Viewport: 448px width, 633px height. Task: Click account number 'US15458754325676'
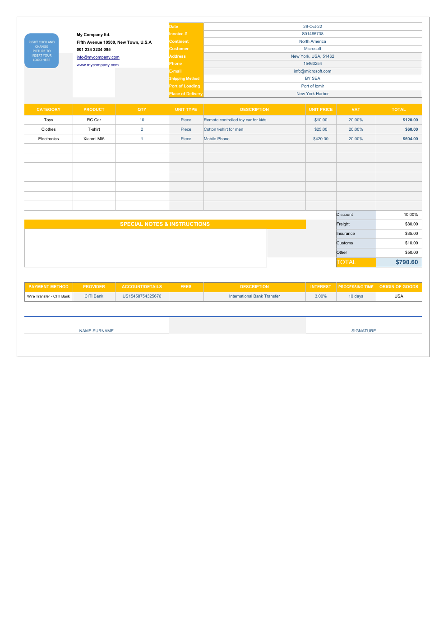pos(142,296)
